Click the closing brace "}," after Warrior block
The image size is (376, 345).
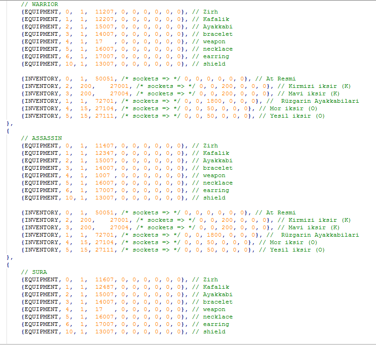coord(10,123)
